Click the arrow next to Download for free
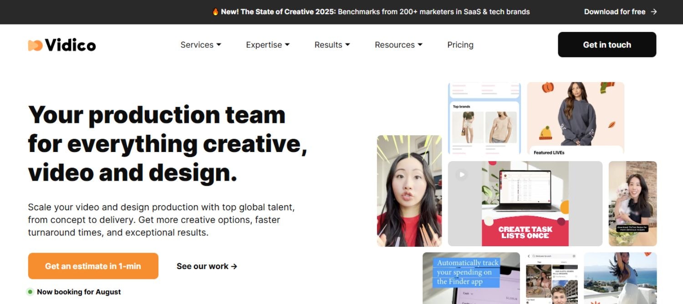Screen dimensions: 683x304 (654, 12)
